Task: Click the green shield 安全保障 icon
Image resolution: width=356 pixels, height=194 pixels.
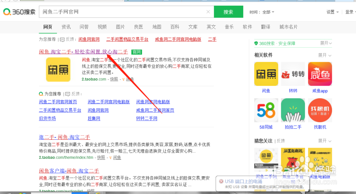Action: [256, 43]
